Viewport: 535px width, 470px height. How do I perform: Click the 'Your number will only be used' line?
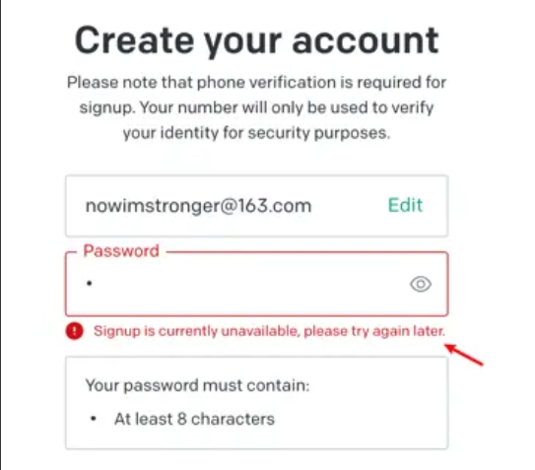(x=256, y=107)
